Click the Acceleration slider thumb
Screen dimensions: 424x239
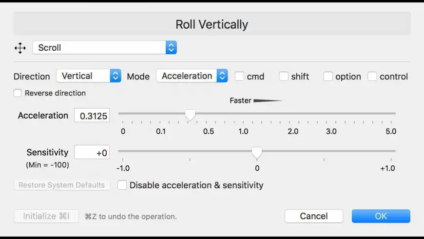190,115
